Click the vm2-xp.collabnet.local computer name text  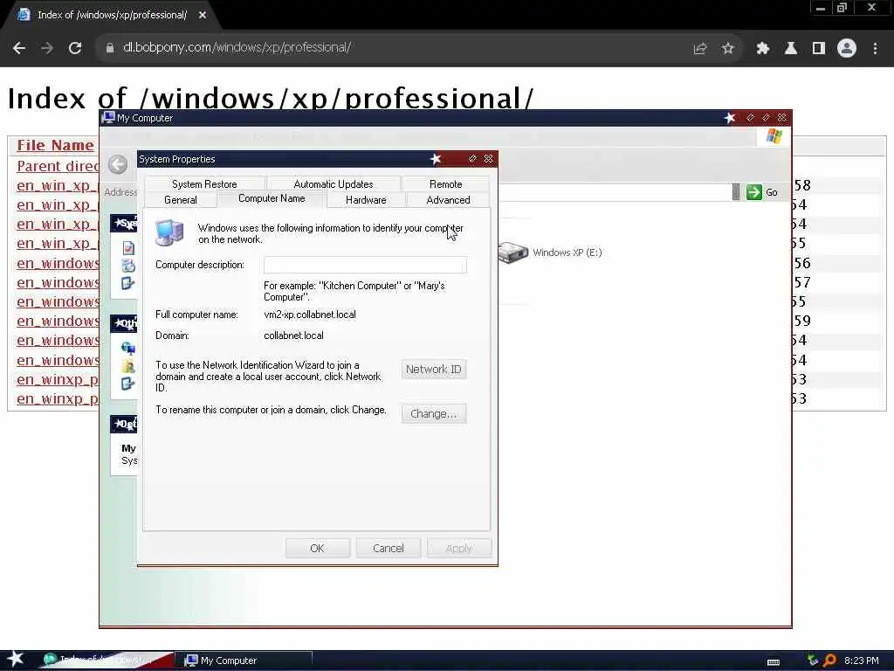(x=310, y=315)
